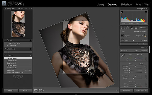Pick the Straighten tool beside Angle
This screenshot has height=95, width=152.
(x=122, y=40)
